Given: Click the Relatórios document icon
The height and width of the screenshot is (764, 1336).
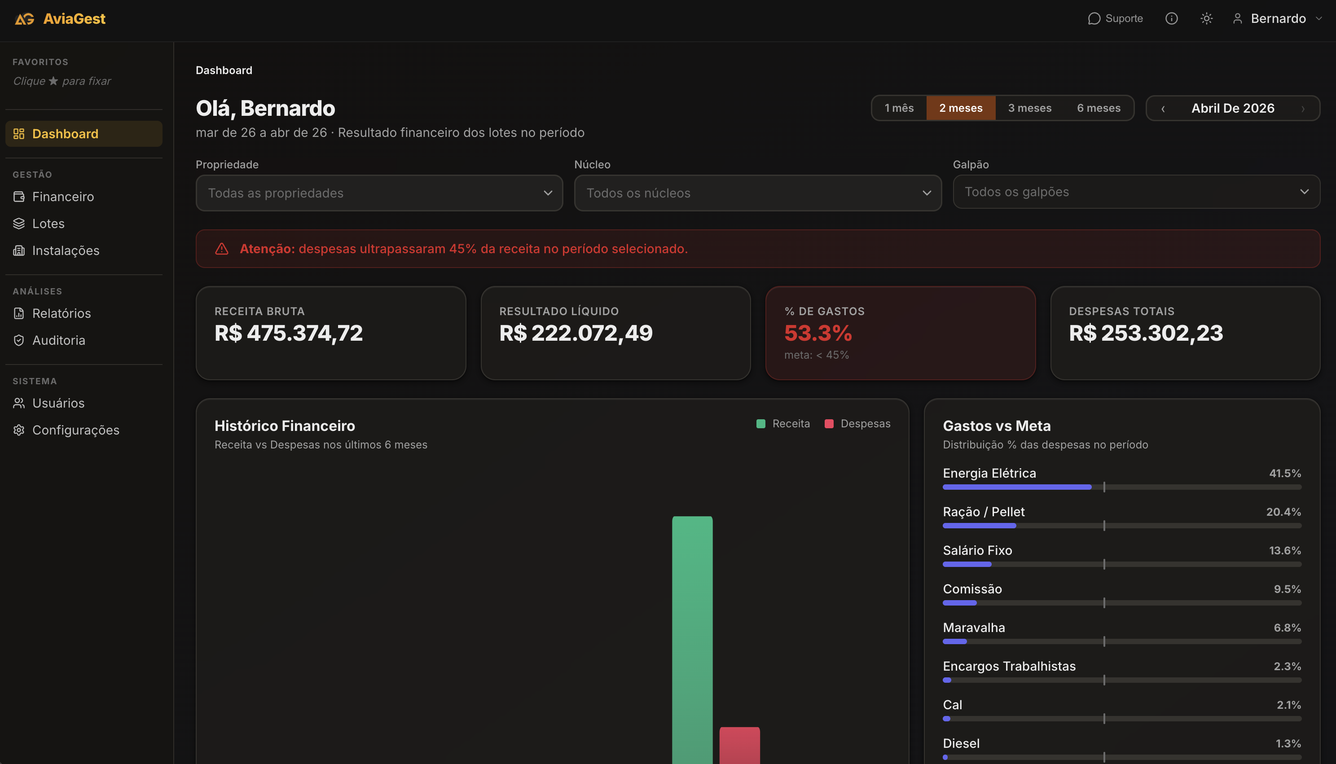Looking at the screenshot, I should [x=19, y=313].
